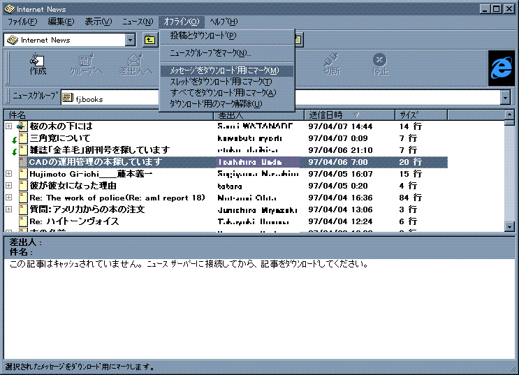Screen dimensions: 519x375
Task: Click the not-cached notice in preview pane
Action: pyautogui.click(x=189, y=264)
